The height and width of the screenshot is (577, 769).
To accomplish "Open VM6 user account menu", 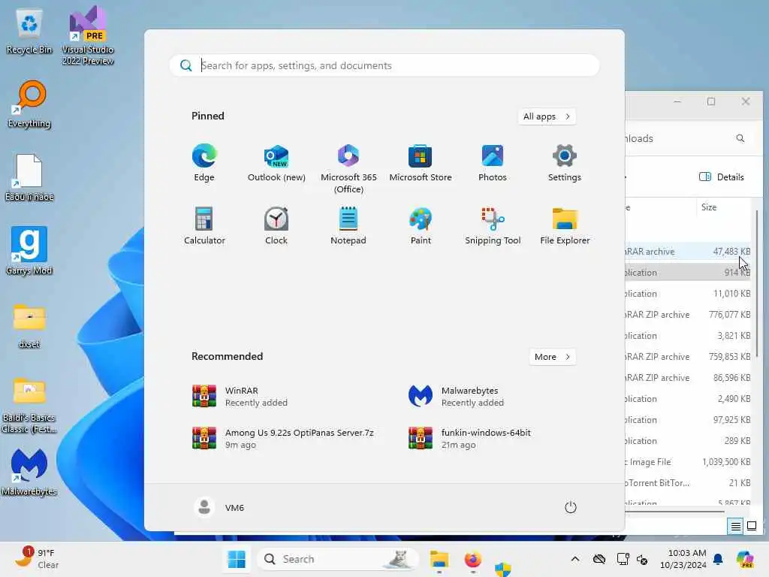I will tap(219, 507).
